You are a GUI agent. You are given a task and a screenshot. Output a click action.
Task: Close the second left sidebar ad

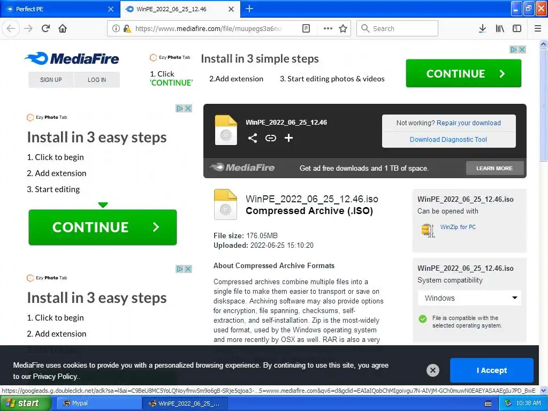pyautogui.click(x=188, y=269)
